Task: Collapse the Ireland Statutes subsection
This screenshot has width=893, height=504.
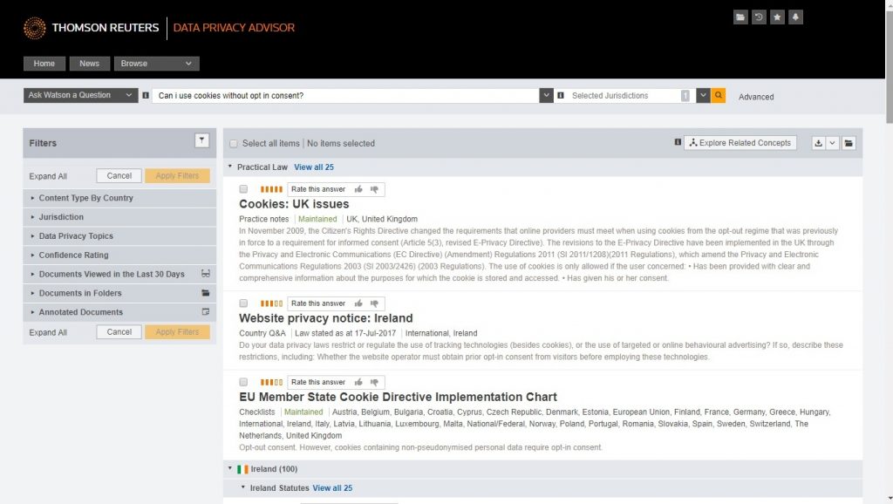Action: 242,487
